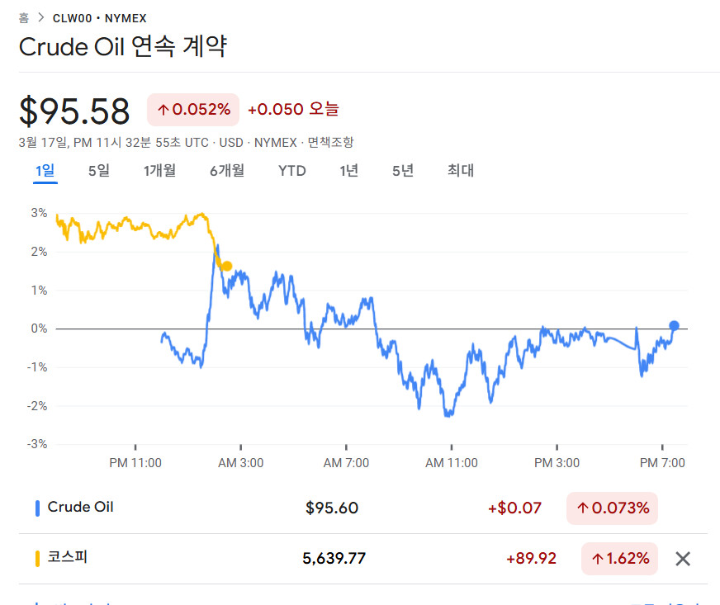Screen dimensions: 720x605
Task: Switch to the 5일 range tab
Action: pos(98,171)
